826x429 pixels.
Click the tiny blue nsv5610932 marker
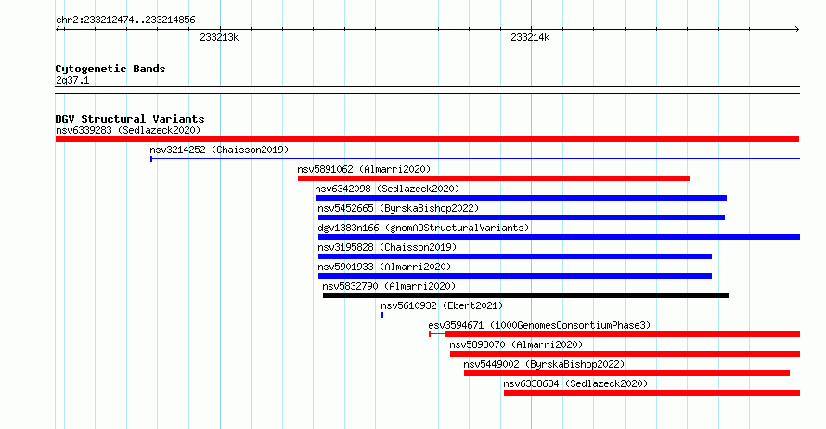(382, 315)
